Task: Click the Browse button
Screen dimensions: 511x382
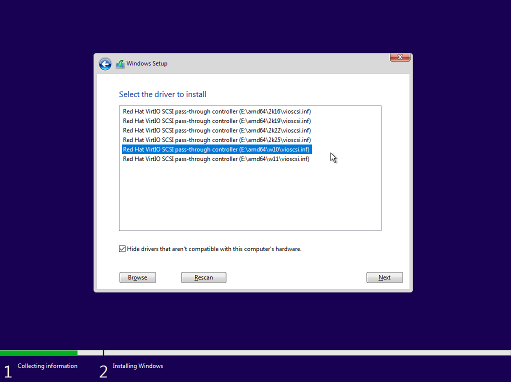Action: tap(137, 277)
